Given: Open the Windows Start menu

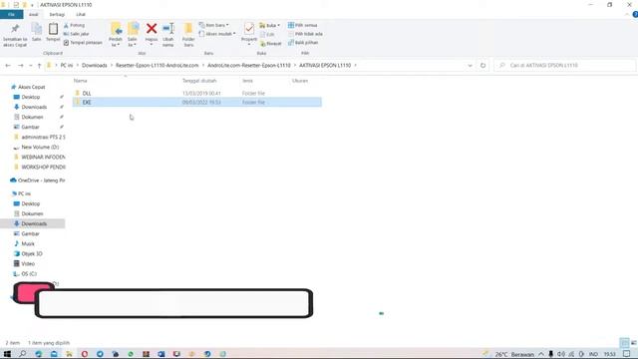Looking at the screenshot, I should (7, 354).
